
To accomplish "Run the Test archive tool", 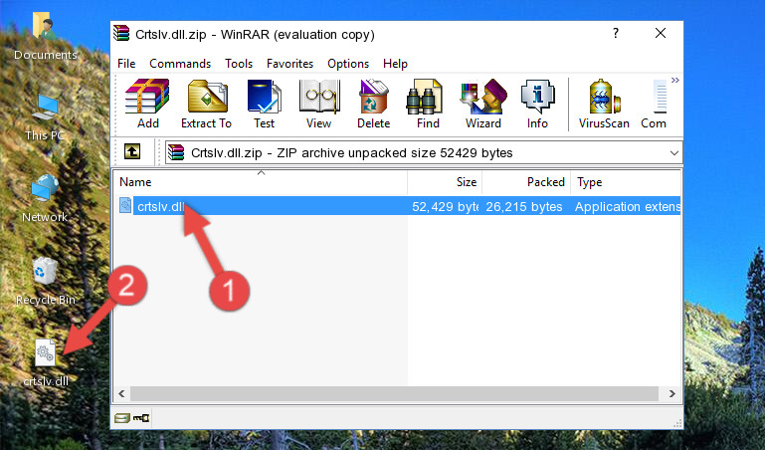I will tap(264, 104).
